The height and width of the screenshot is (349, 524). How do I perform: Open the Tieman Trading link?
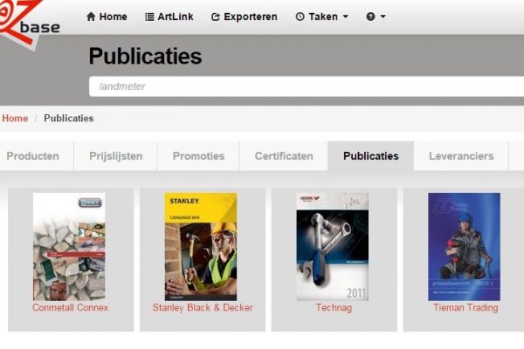[465, 307]
